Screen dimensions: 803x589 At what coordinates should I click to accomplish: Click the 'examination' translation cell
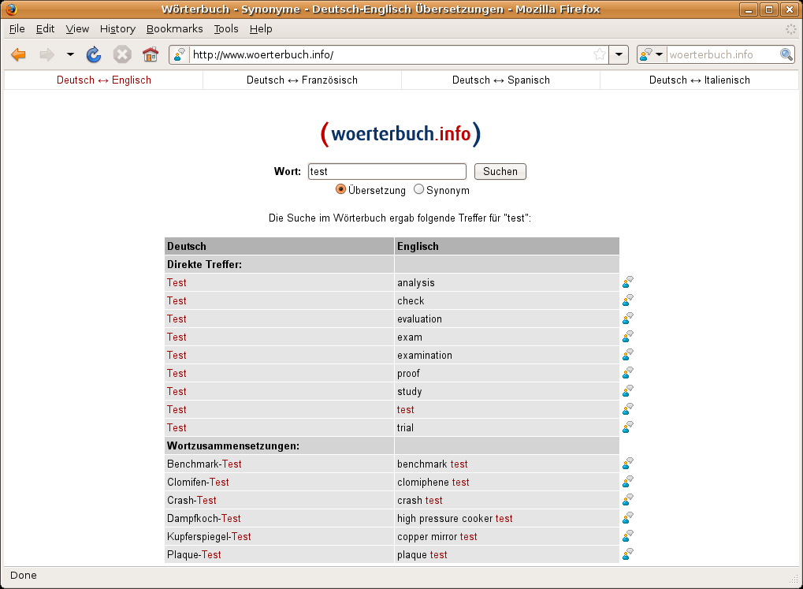[x=507, y=356]
